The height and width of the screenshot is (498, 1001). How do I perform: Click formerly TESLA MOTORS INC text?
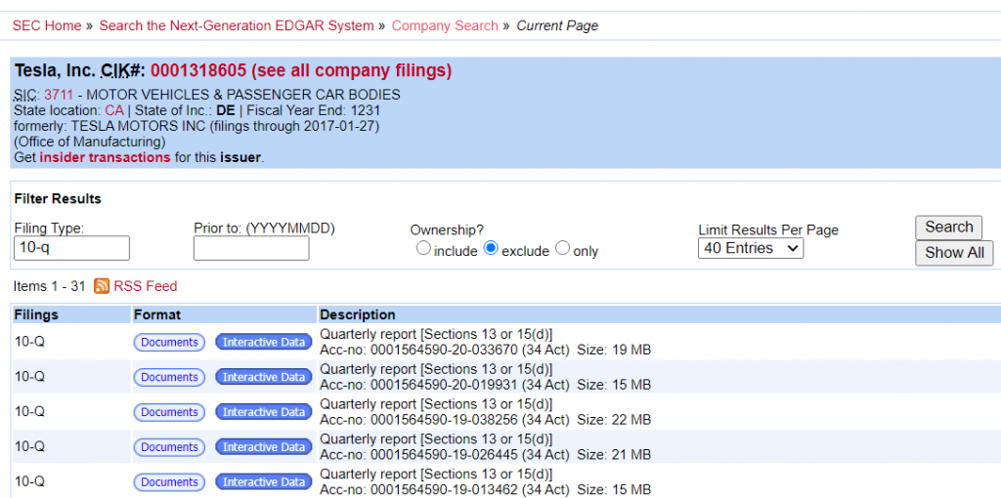tap(196, 126)
